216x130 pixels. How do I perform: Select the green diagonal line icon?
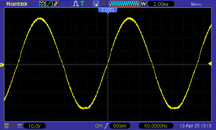[x=49, y=4]
